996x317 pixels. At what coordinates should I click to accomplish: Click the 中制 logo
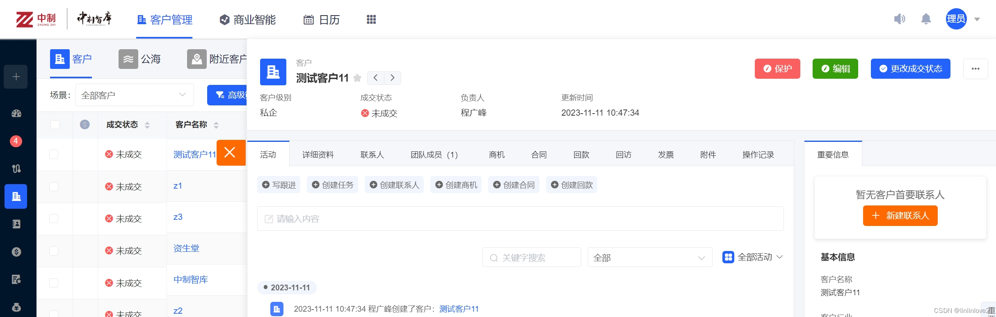36,19
